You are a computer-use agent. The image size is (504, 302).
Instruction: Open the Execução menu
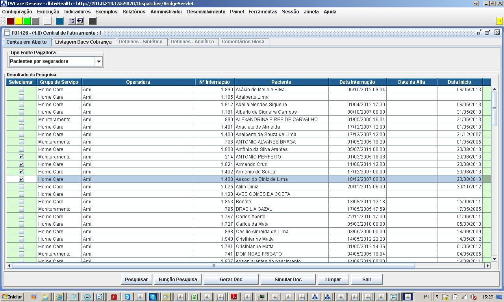tap(48, 12)
